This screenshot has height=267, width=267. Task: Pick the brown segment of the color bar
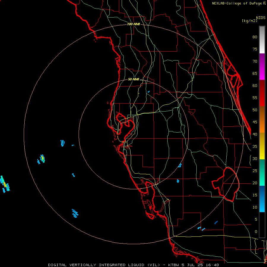[262, 112]
